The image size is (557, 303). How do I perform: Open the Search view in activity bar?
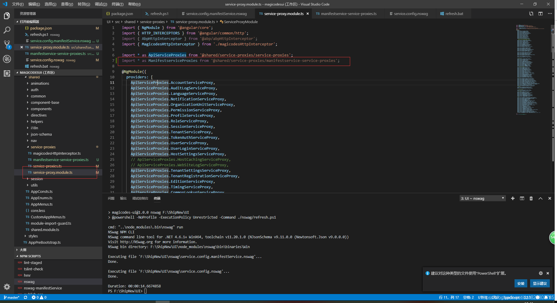coord(7,30)
